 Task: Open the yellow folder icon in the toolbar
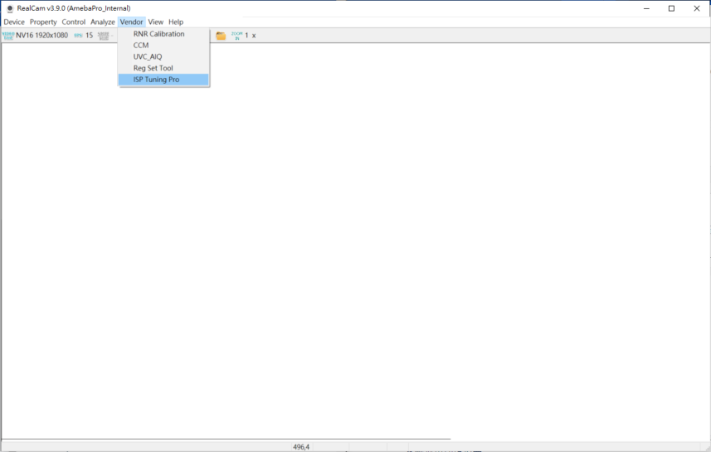pyautogui.click(x=221, y=36)
